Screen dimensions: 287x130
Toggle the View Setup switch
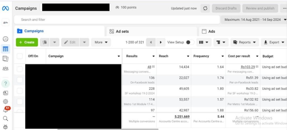tap(190, 42)
